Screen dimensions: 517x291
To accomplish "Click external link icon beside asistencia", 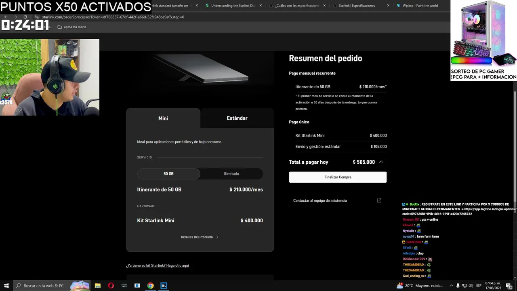I will coord(379,200).
